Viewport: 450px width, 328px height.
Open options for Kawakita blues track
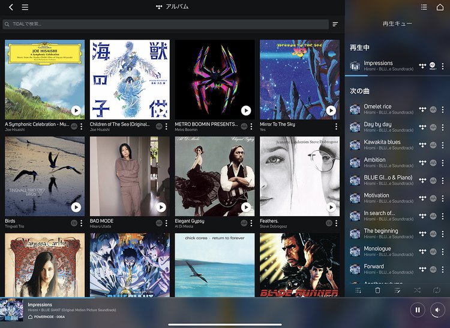tap(443, 145)
